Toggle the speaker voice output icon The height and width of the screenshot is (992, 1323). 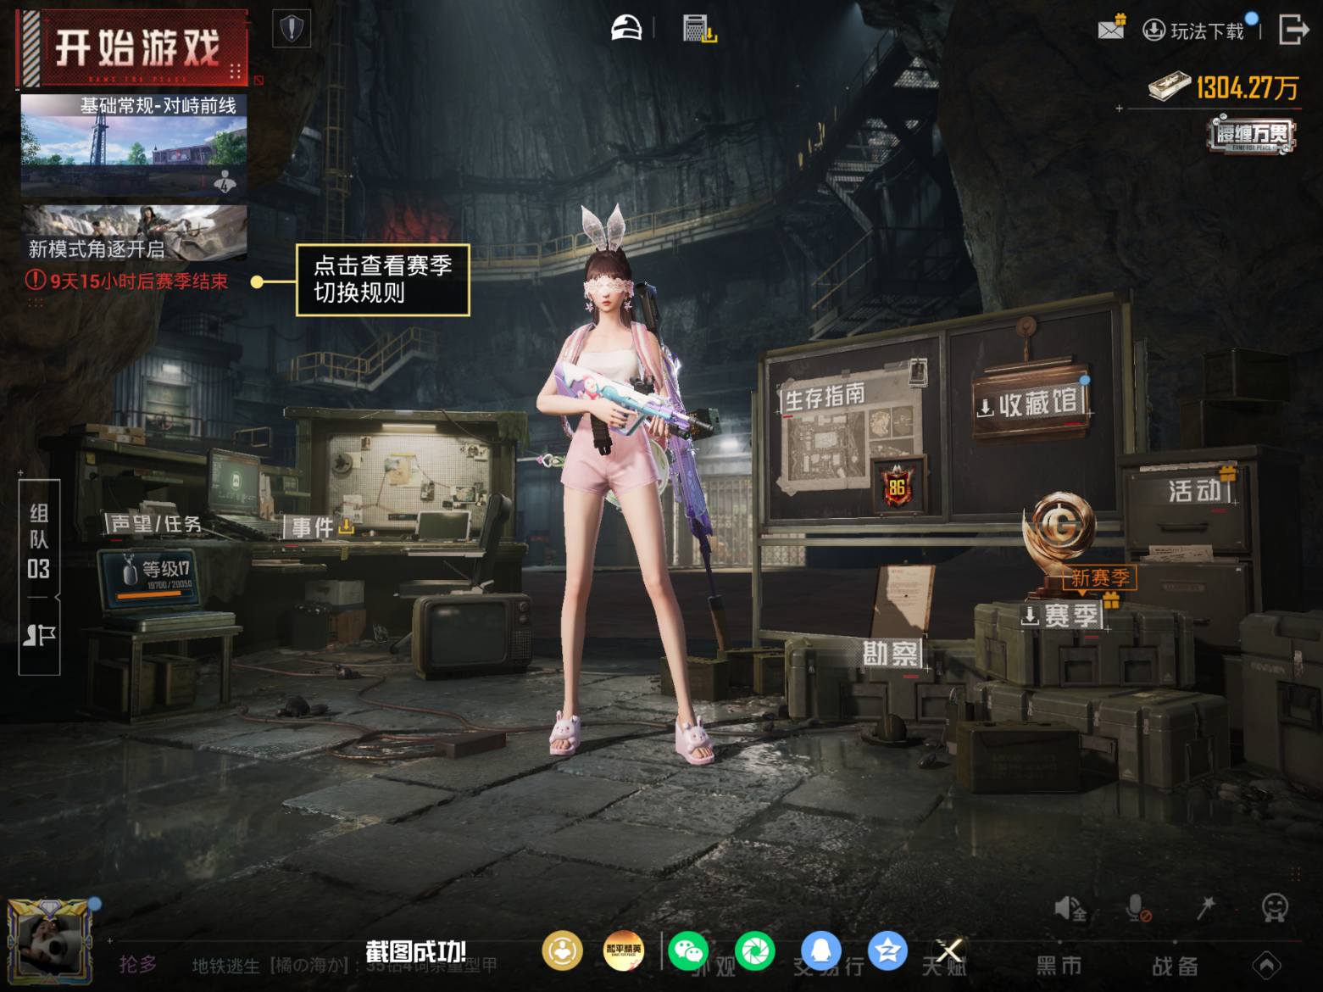1070,909
